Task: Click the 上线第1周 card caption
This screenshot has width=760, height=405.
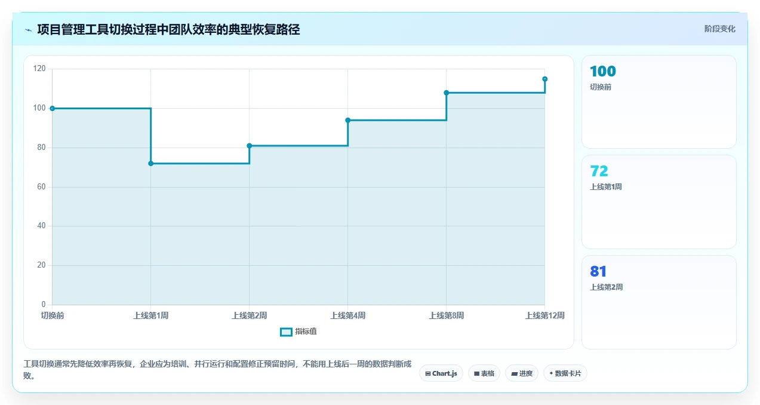Action: [606, 186]
